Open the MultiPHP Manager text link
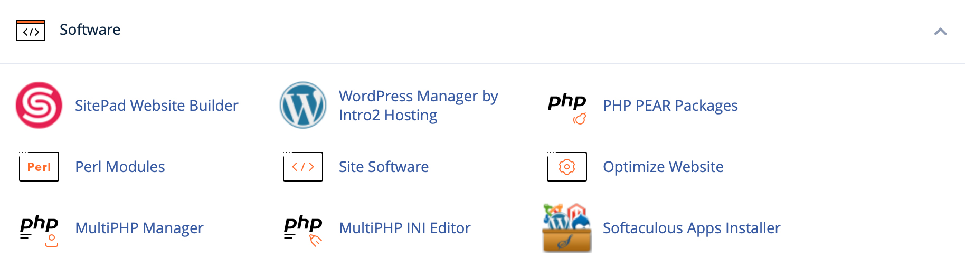The image size is (965, 267). click(139, 228)
